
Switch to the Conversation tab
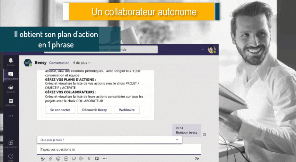[59, 63]
